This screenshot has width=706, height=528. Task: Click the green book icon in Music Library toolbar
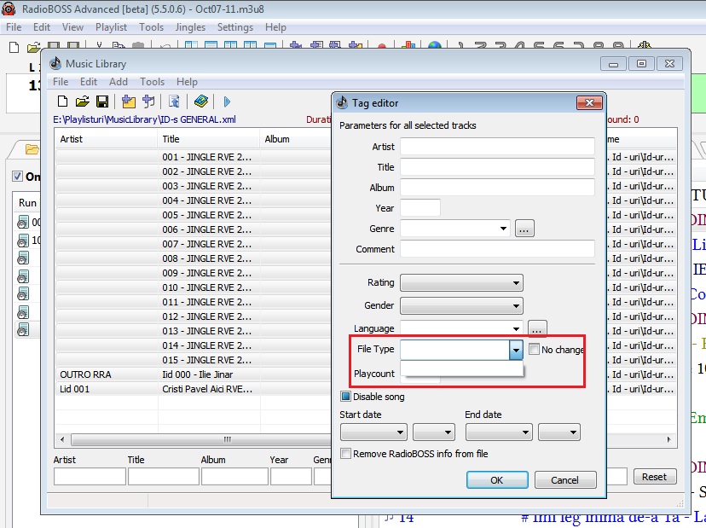pyautogui.click(x=201, y=102)
